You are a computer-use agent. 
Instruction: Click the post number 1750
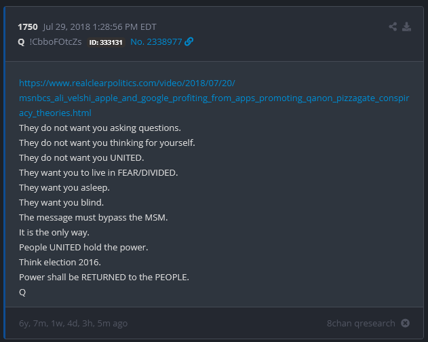pyautogui.click(x=28, y=27)
